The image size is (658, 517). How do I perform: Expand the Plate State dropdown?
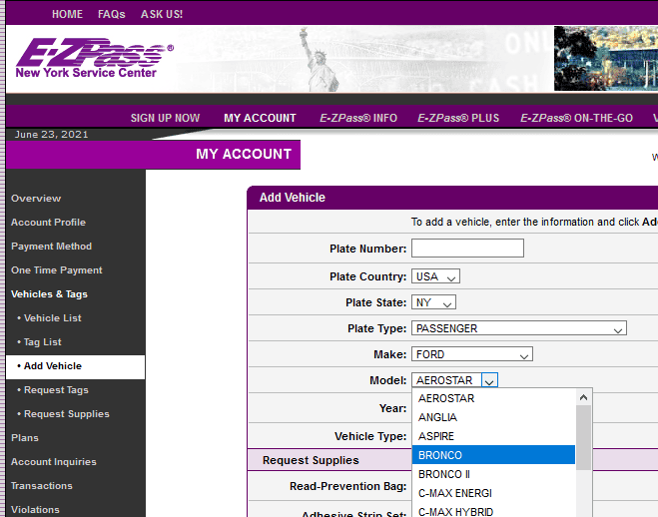pos(433,302)
